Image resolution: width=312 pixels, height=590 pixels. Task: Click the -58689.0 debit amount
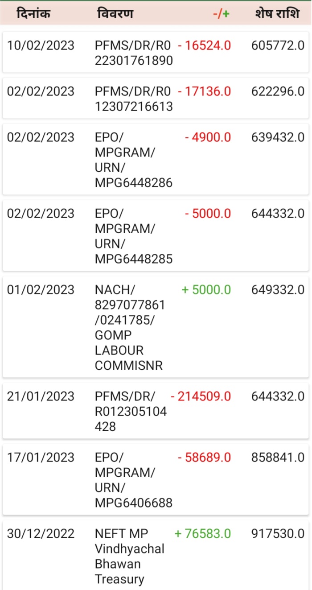(205, 458)
